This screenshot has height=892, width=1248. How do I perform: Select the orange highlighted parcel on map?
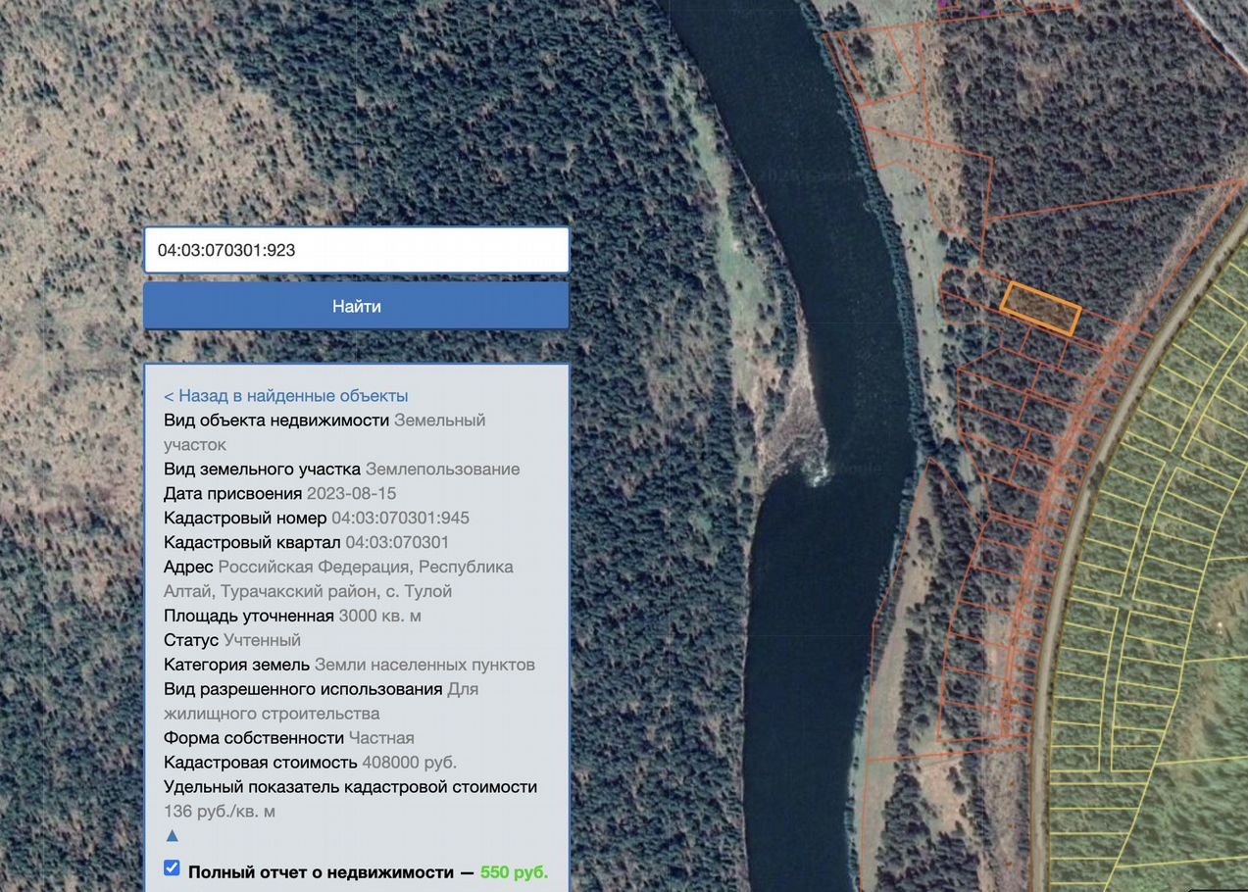pyautogui.click(x=1040, y=310)
